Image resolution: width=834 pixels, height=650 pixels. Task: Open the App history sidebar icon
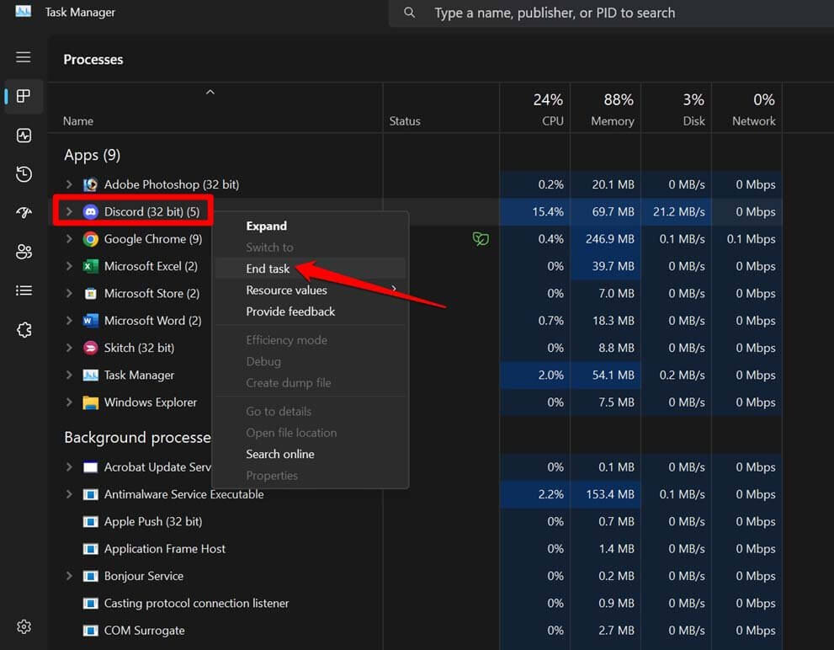click(24, 174)
